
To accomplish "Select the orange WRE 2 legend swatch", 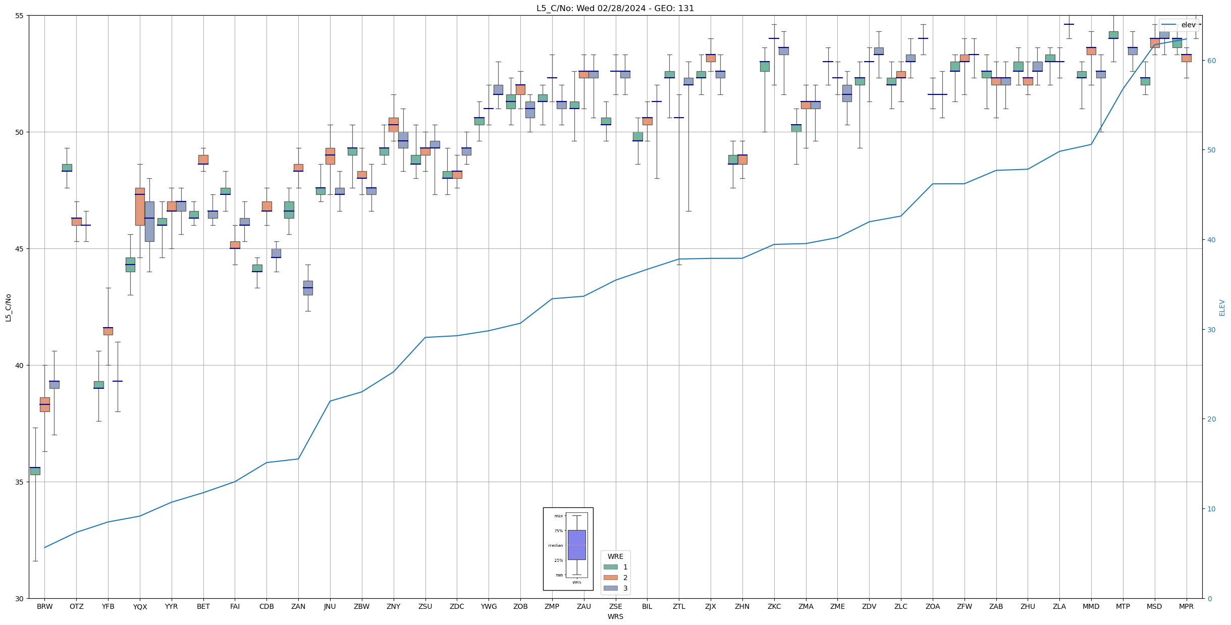I will [610, 578].
